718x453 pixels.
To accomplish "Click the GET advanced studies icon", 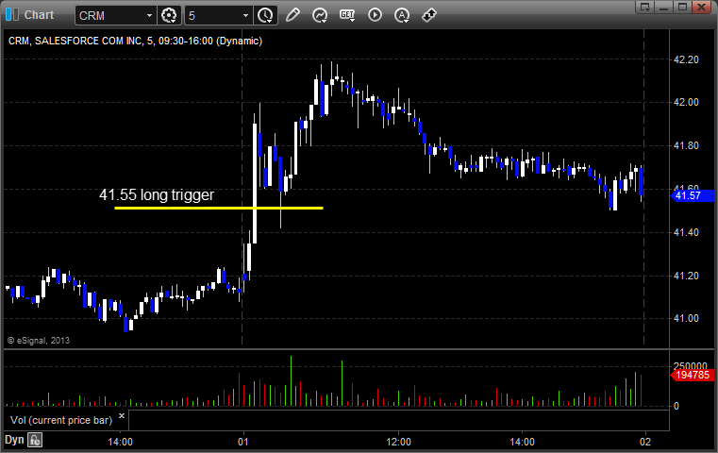I will click(x=347, y=16).
